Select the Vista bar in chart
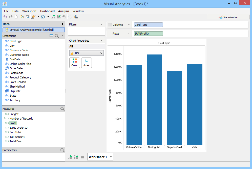Viewport: 252px width, 169px height. tap(195, 105)
